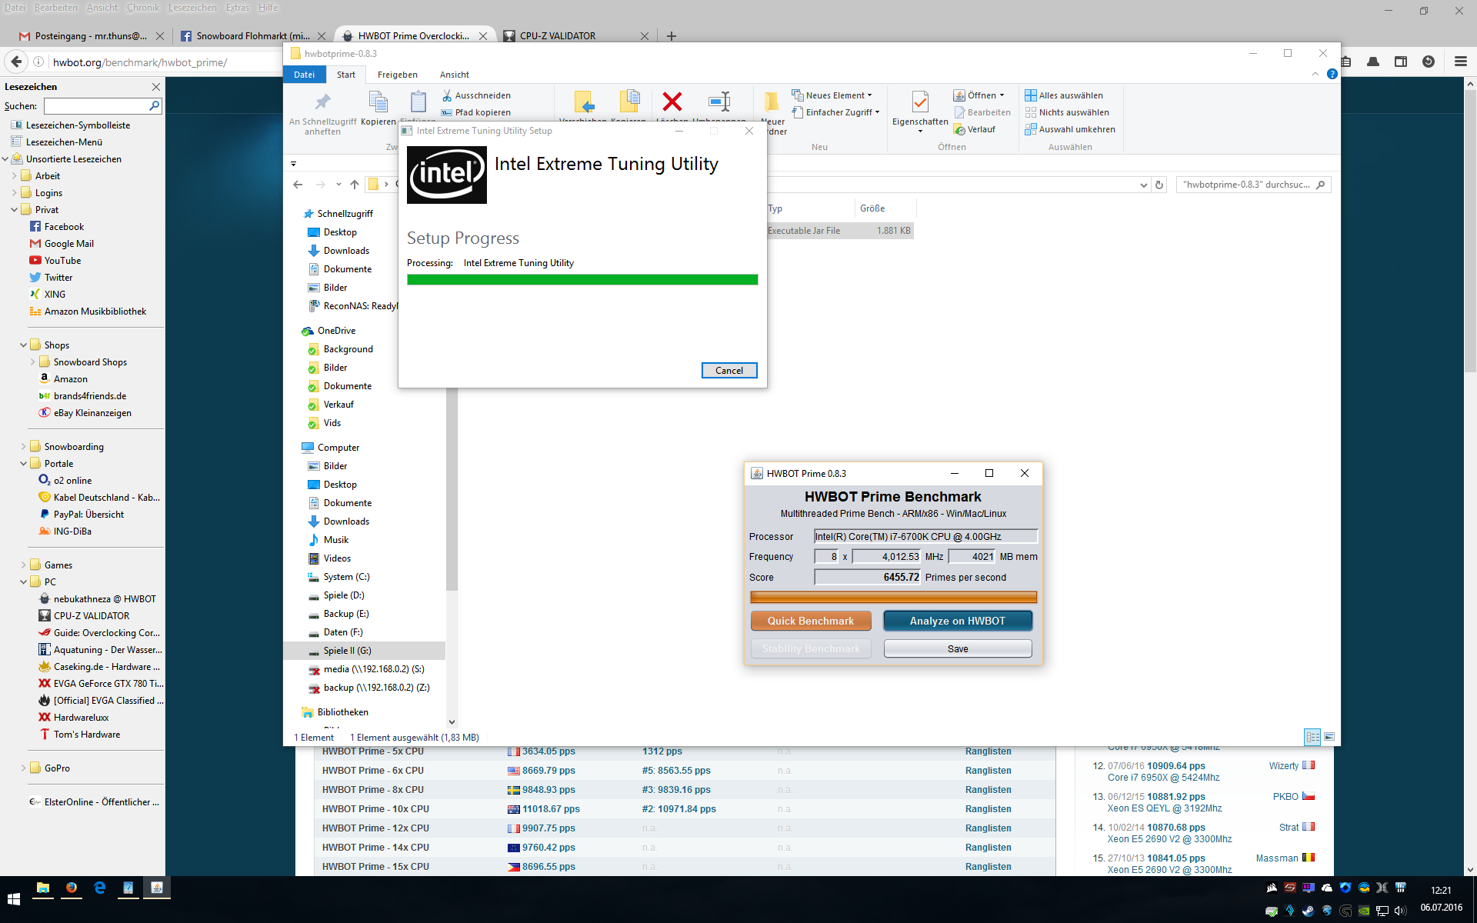The image size is (1477, 923).
Task: Click the refresh icon beside Explorer address bar
Action: (1159, 185)
